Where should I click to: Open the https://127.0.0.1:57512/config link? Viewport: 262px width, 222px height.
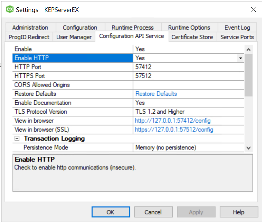[174, 130]
